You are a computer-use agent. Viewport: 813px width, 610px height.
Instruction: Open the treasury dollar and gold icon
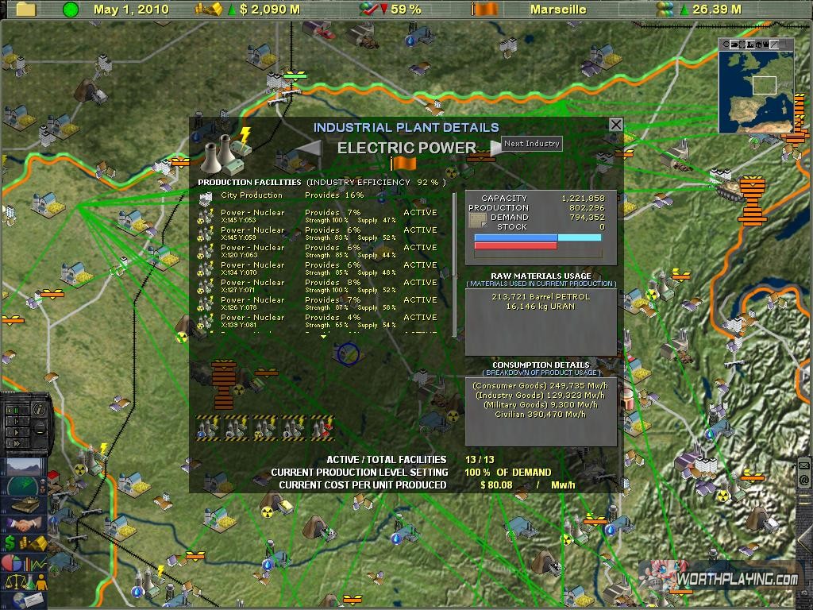25,543
